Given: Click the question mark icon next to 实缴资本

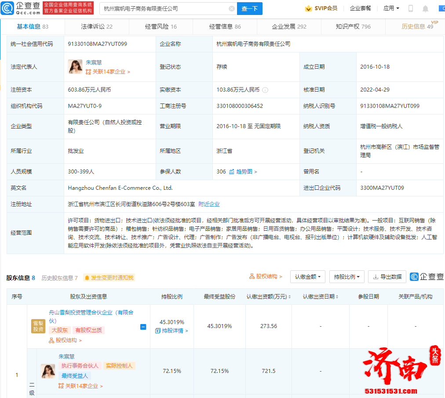Looking at the screenshot, I should [x=266, y=90].
